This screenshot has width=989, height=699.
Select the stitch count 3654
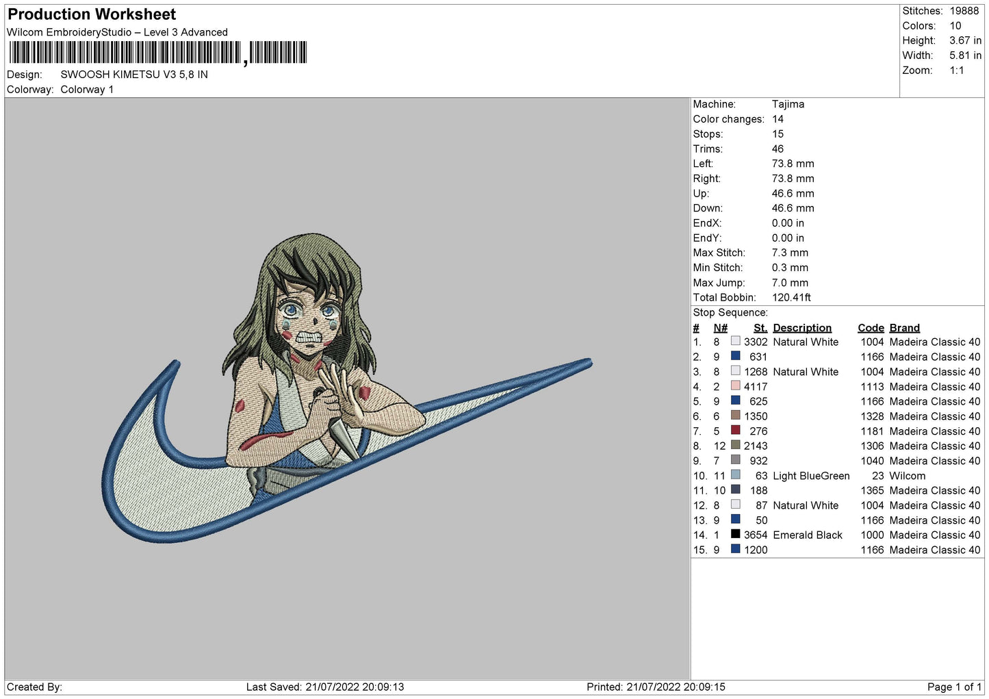click(x=756, y=535)
